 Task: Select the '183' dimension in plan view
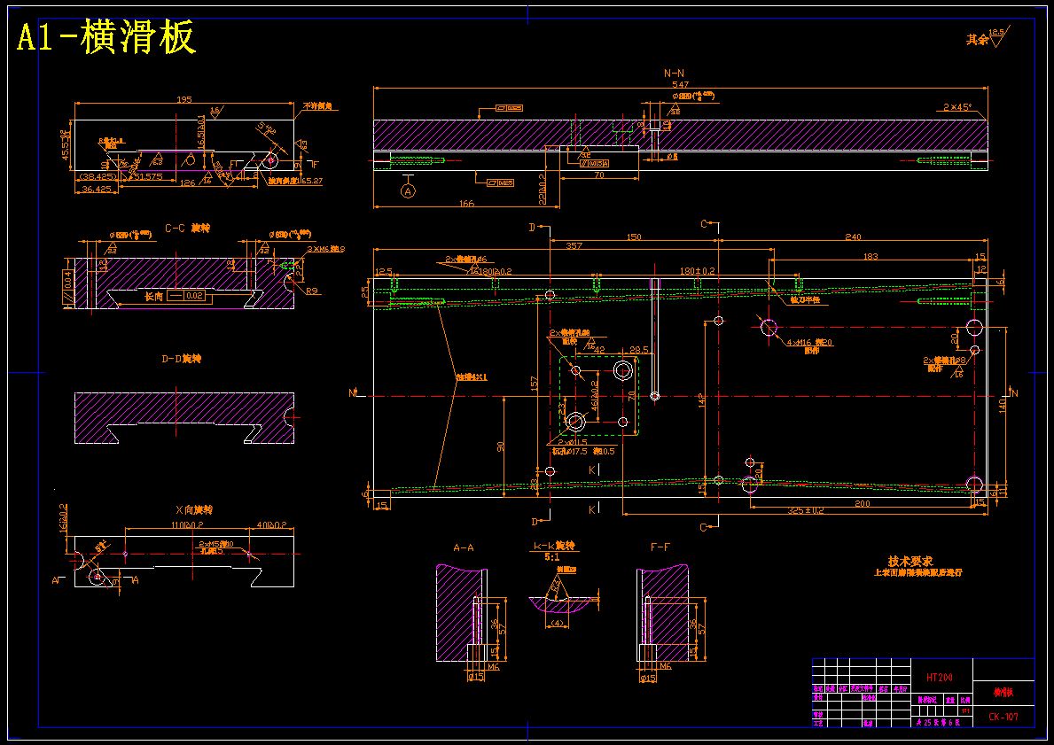(870, 256)
